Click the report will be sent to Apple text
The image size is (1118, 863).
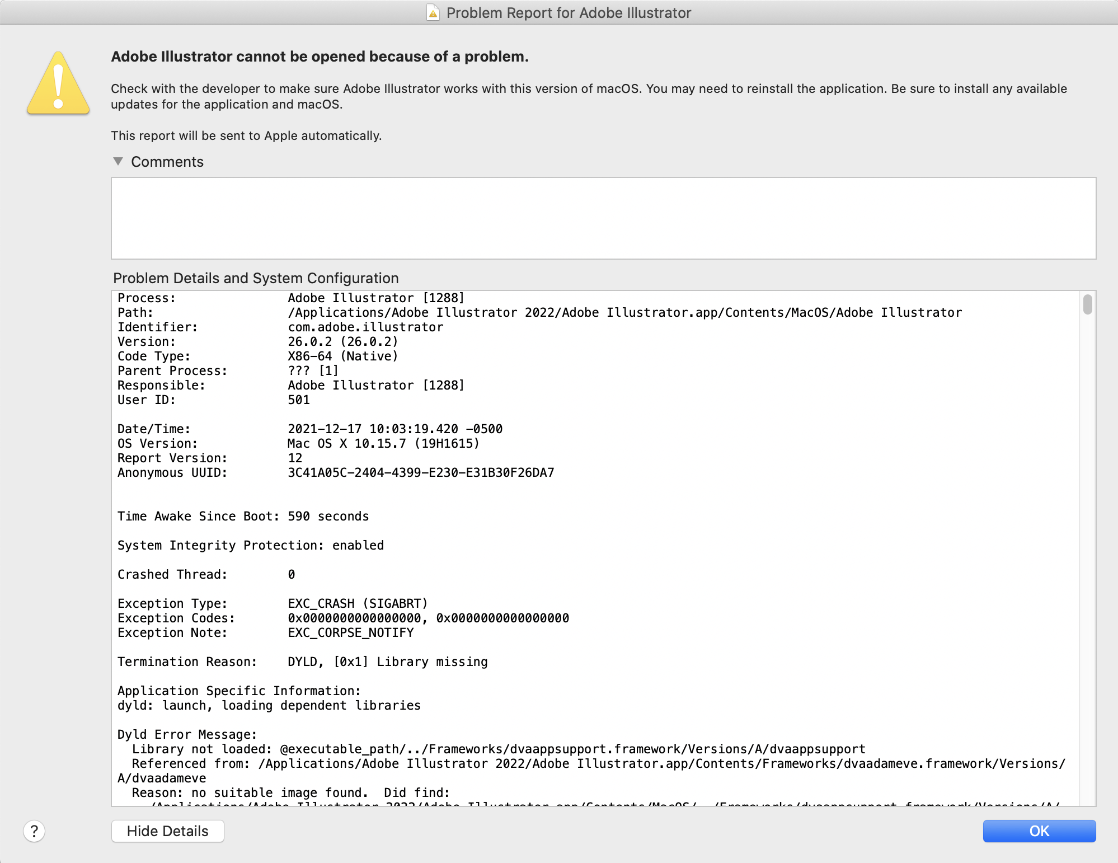(246, 135)
